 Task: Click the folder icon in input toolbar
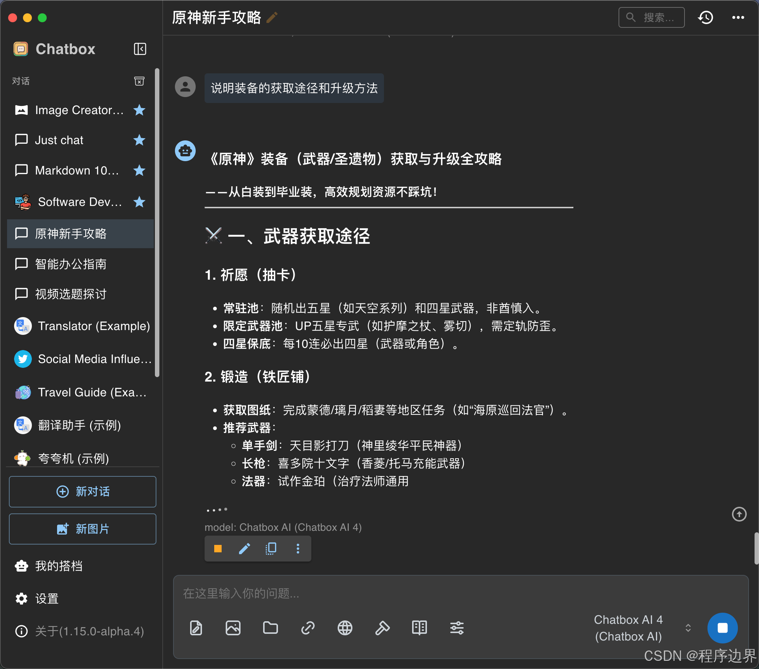(270, 628)
